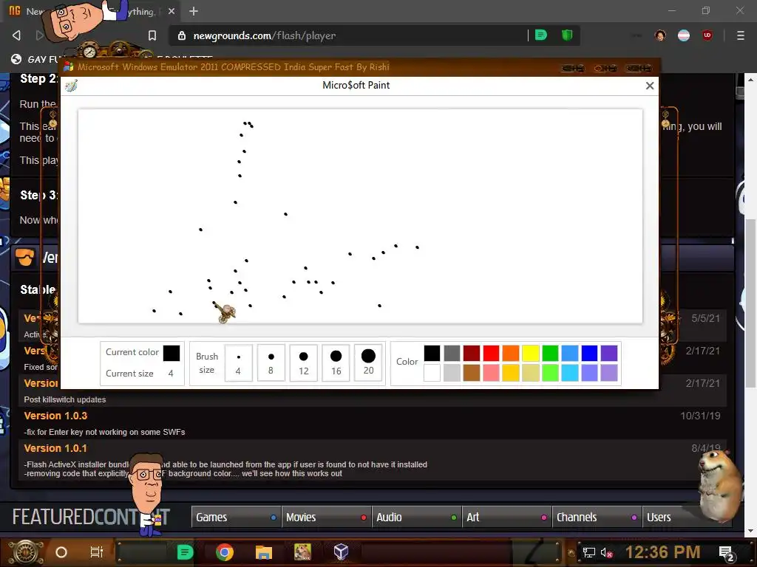Open the hamster Box app in taskbar

click(x=302, y=552)
